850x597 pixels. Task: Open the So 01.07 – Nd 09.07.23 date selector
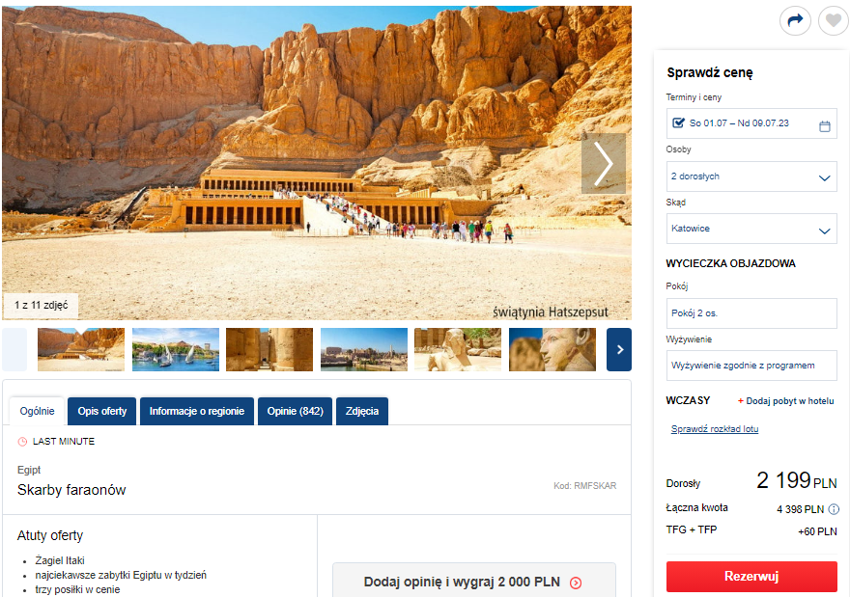[x=751, y=123]
